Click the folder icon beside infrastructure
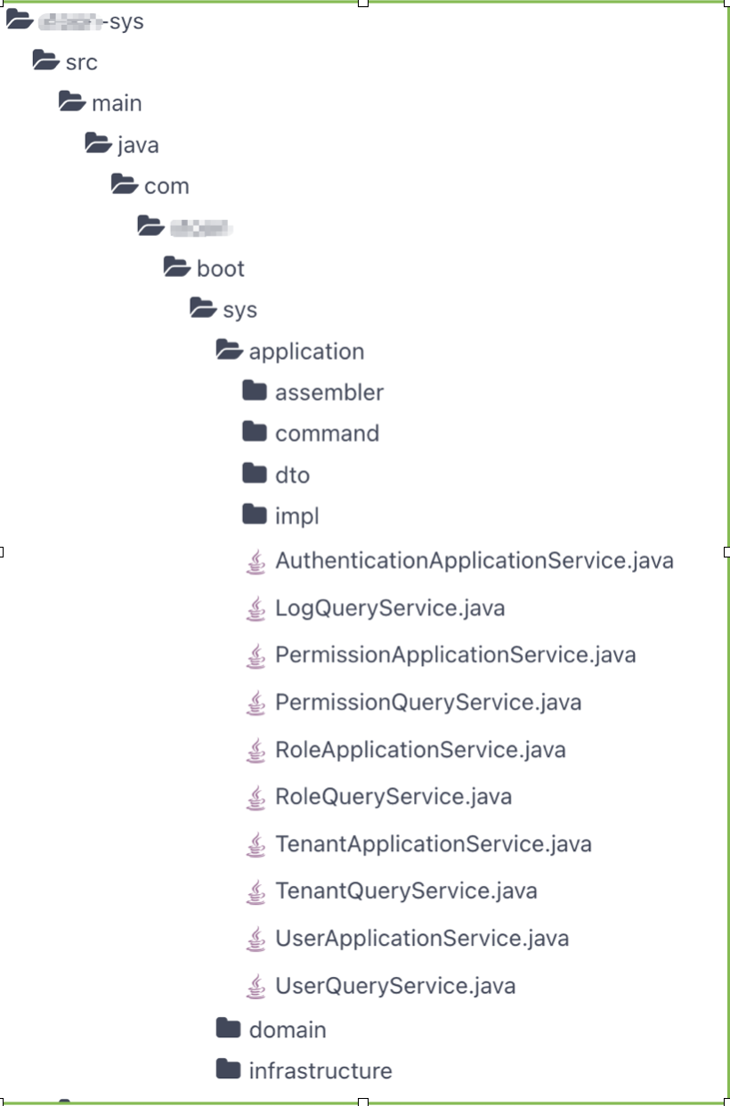This screenshot has height=1106, width=730. [229, 1069]
